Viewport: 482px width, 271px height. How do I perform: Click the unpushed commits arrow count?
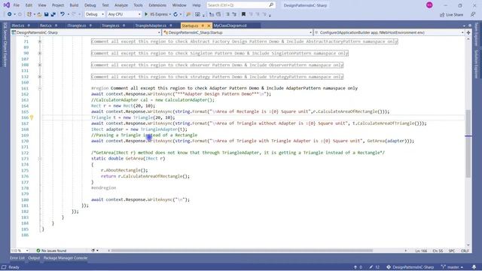tap(358, 267)
